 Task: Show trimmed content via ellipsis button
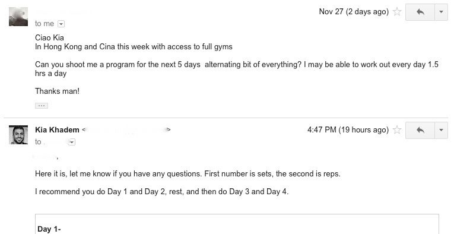[42, 106]
